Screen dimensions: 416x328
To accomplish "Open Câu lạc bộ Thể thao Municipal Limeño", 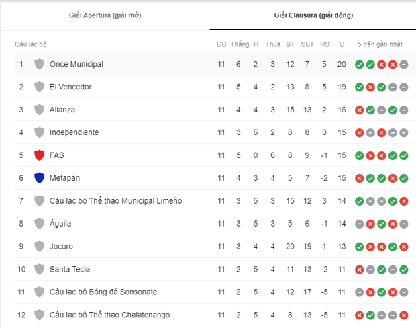I will click(x=115, y=201).
